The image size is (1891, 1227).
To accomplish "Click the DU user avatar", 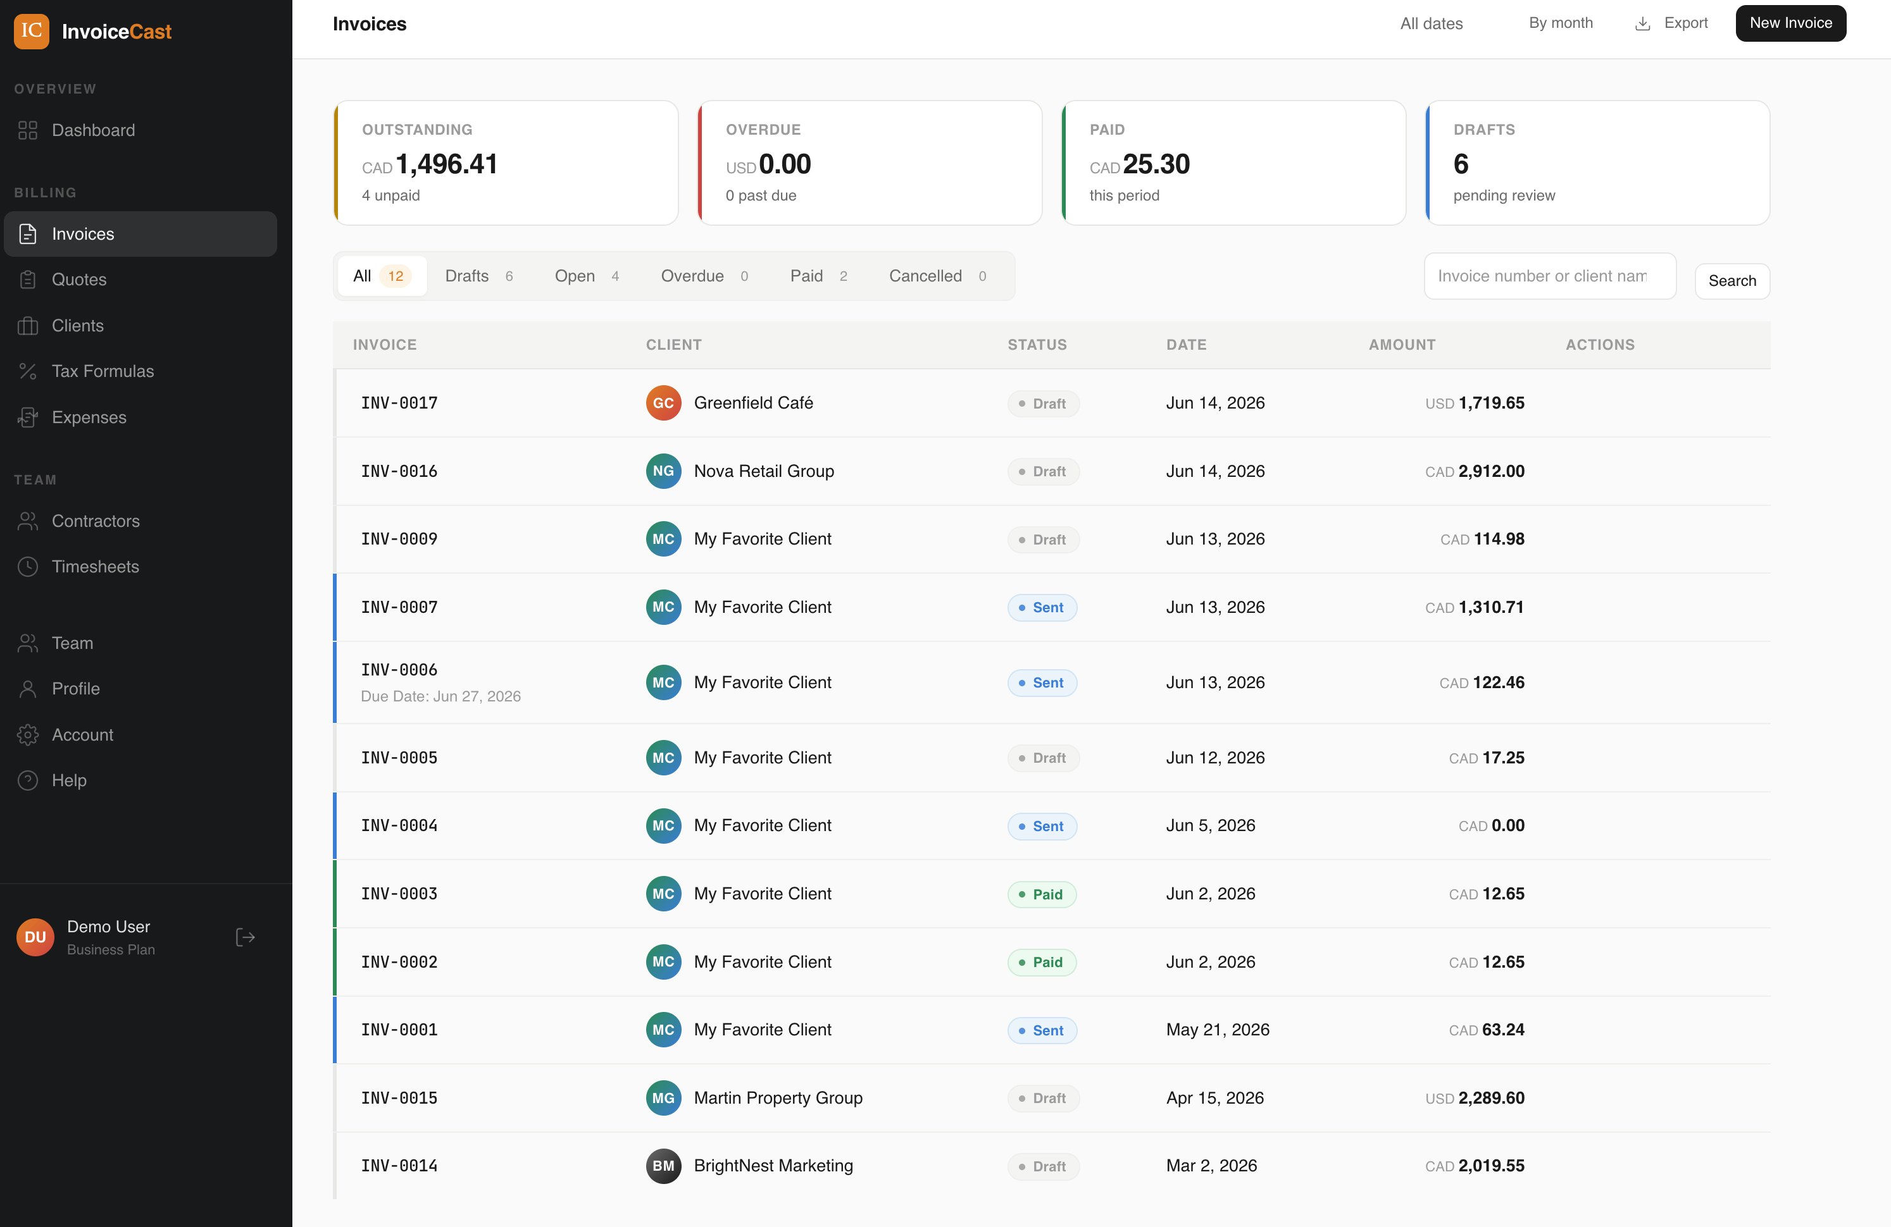I will (35, 937).
